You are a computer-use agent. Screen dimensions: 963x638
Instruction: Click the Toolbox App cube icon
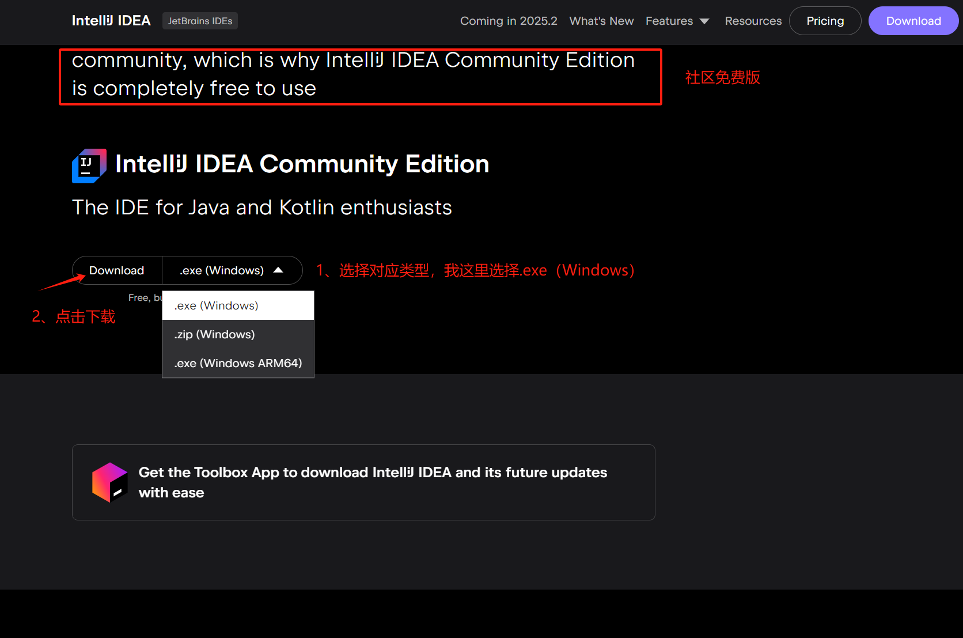(x=109, y=482)
